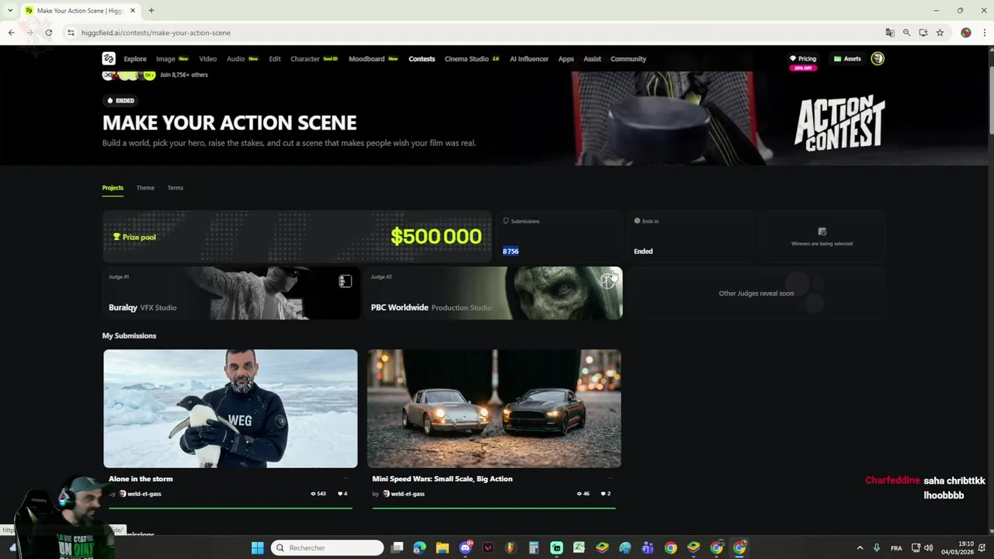The width and height of the screenshot is (994, 559).
Task: Switch to the Projects tab
Action: point(113,188)
